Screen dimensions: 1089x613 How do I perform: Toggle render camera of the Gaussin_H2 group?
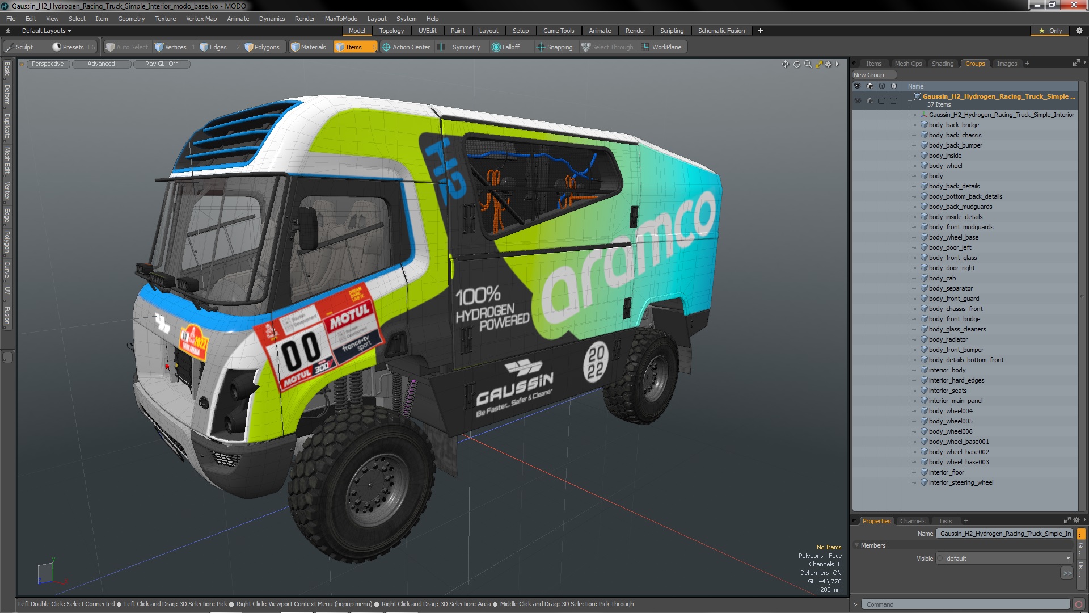tap(869, 100)
